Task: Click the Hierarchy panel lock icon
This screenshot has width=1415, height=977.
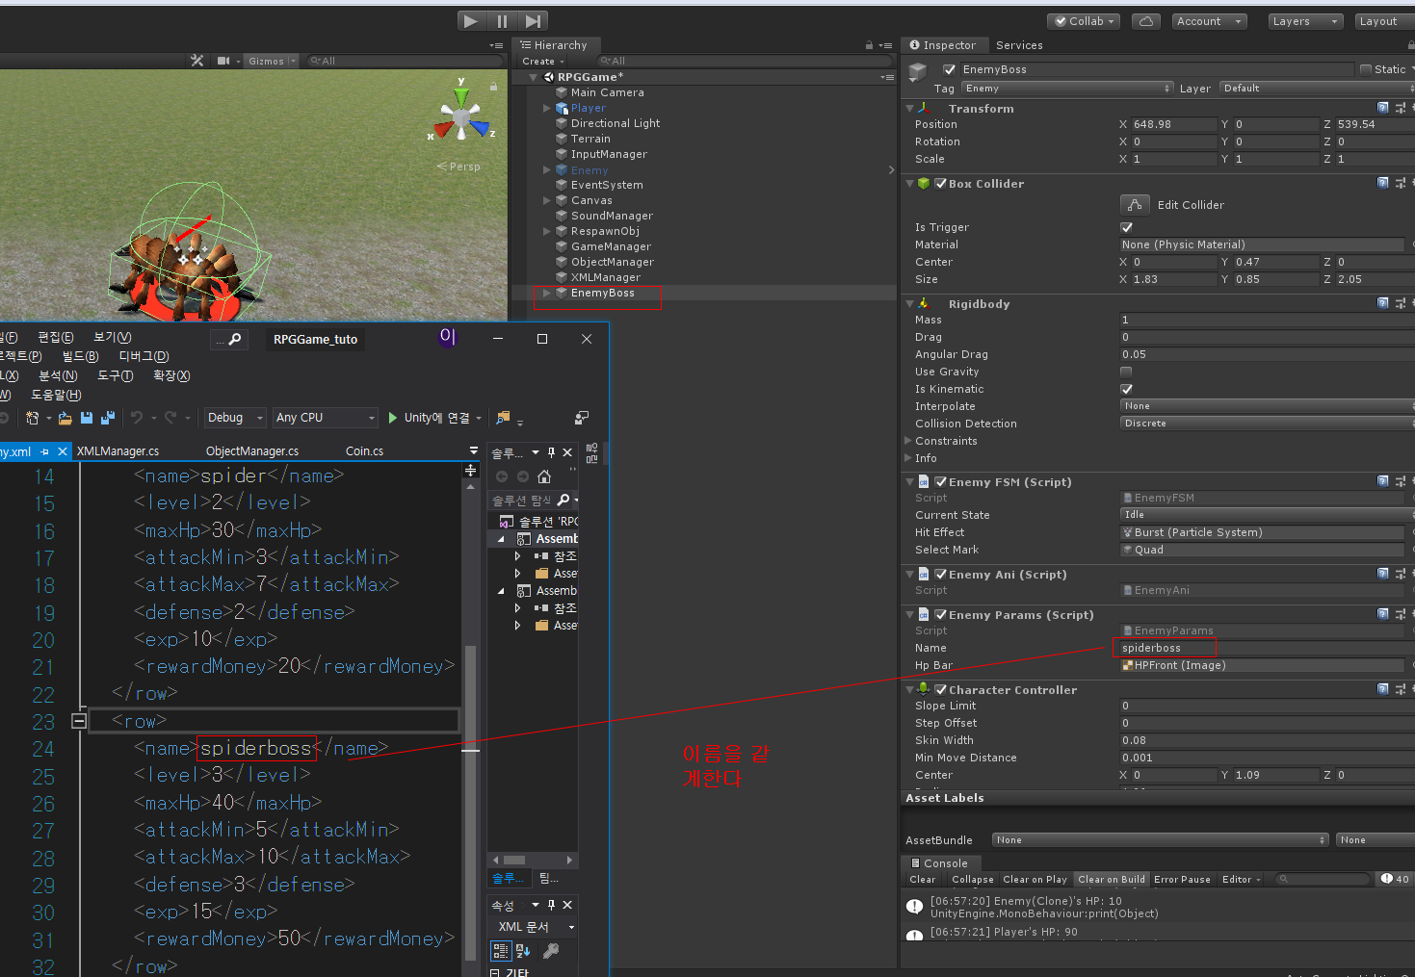Action: 869,45
